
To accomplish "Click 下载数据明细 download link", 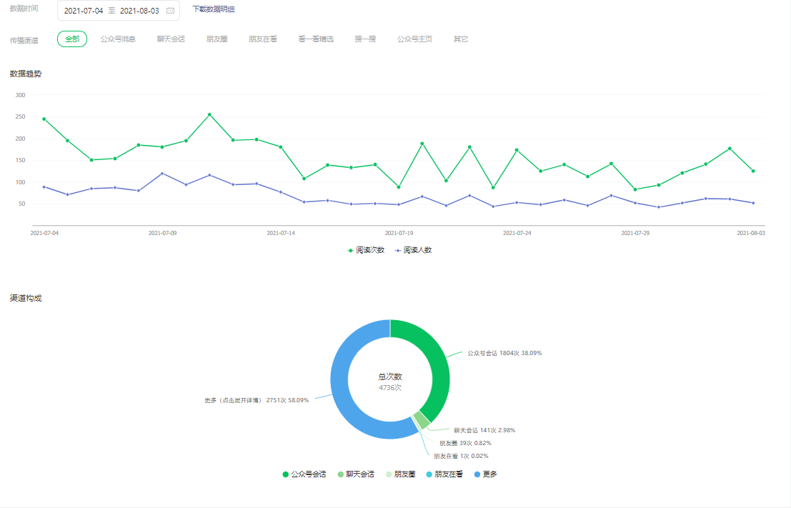I will point(213,9).
